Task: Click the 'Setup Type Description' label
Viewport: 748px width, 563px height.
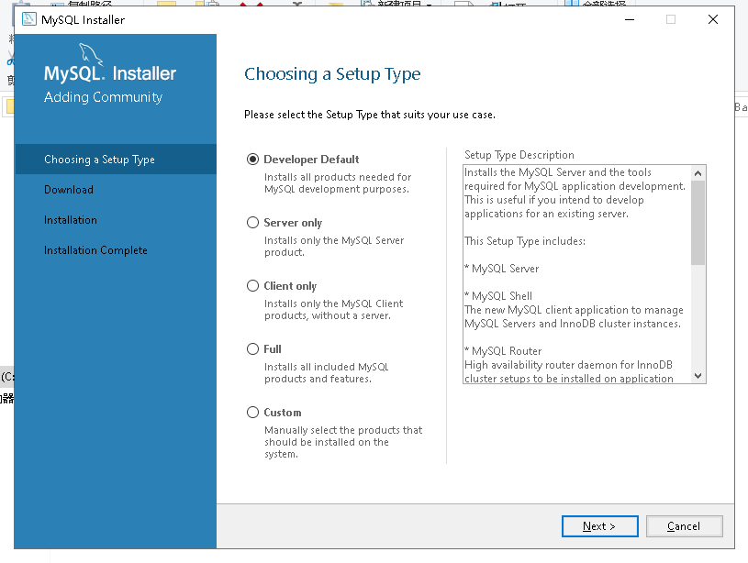Action: (x=519, y=155)
